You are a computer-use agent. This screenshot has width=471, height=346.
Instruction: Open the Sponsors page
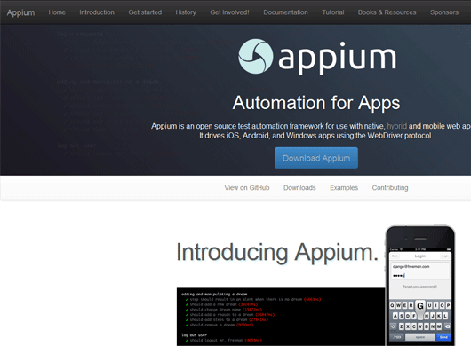(444, 12)
